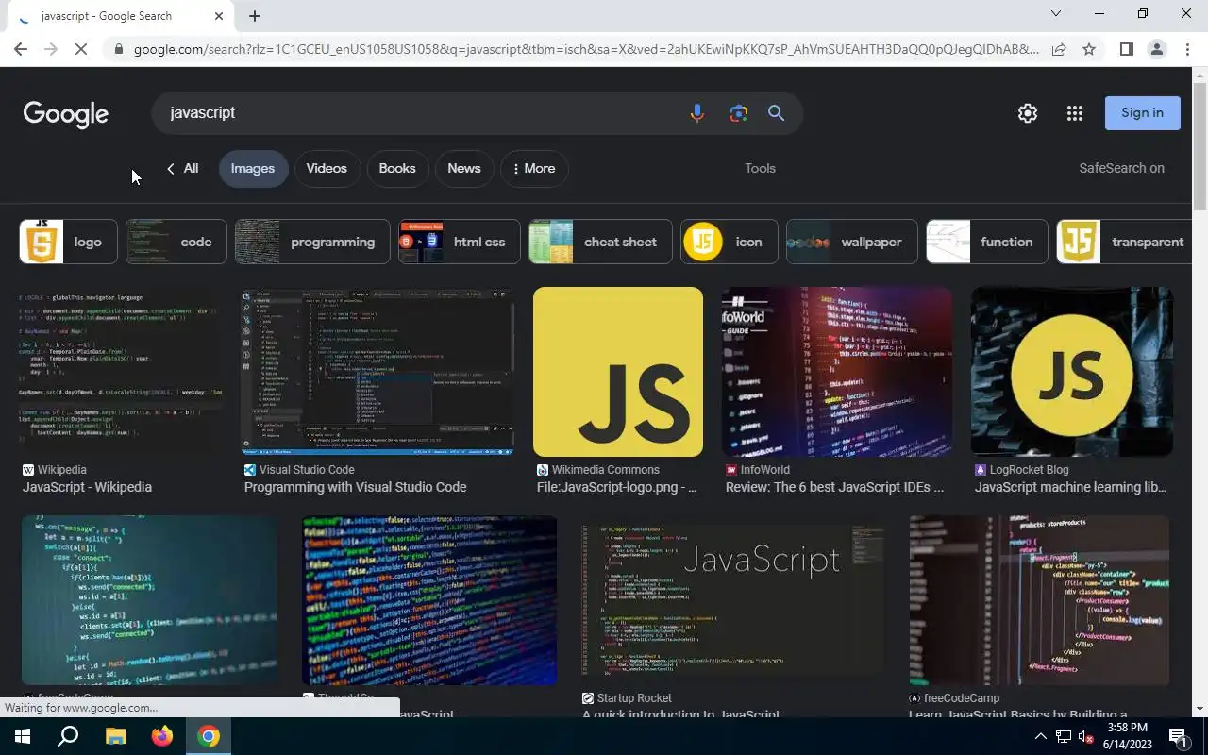Switch to the All results tab
The width and height of the screenshot is (1208, 755).
click(x=182, y=169)
